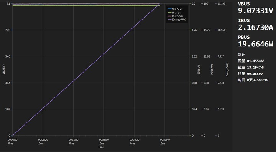Click the 1.32 current axis tick
276x152 pixels.
coord(194,56)
